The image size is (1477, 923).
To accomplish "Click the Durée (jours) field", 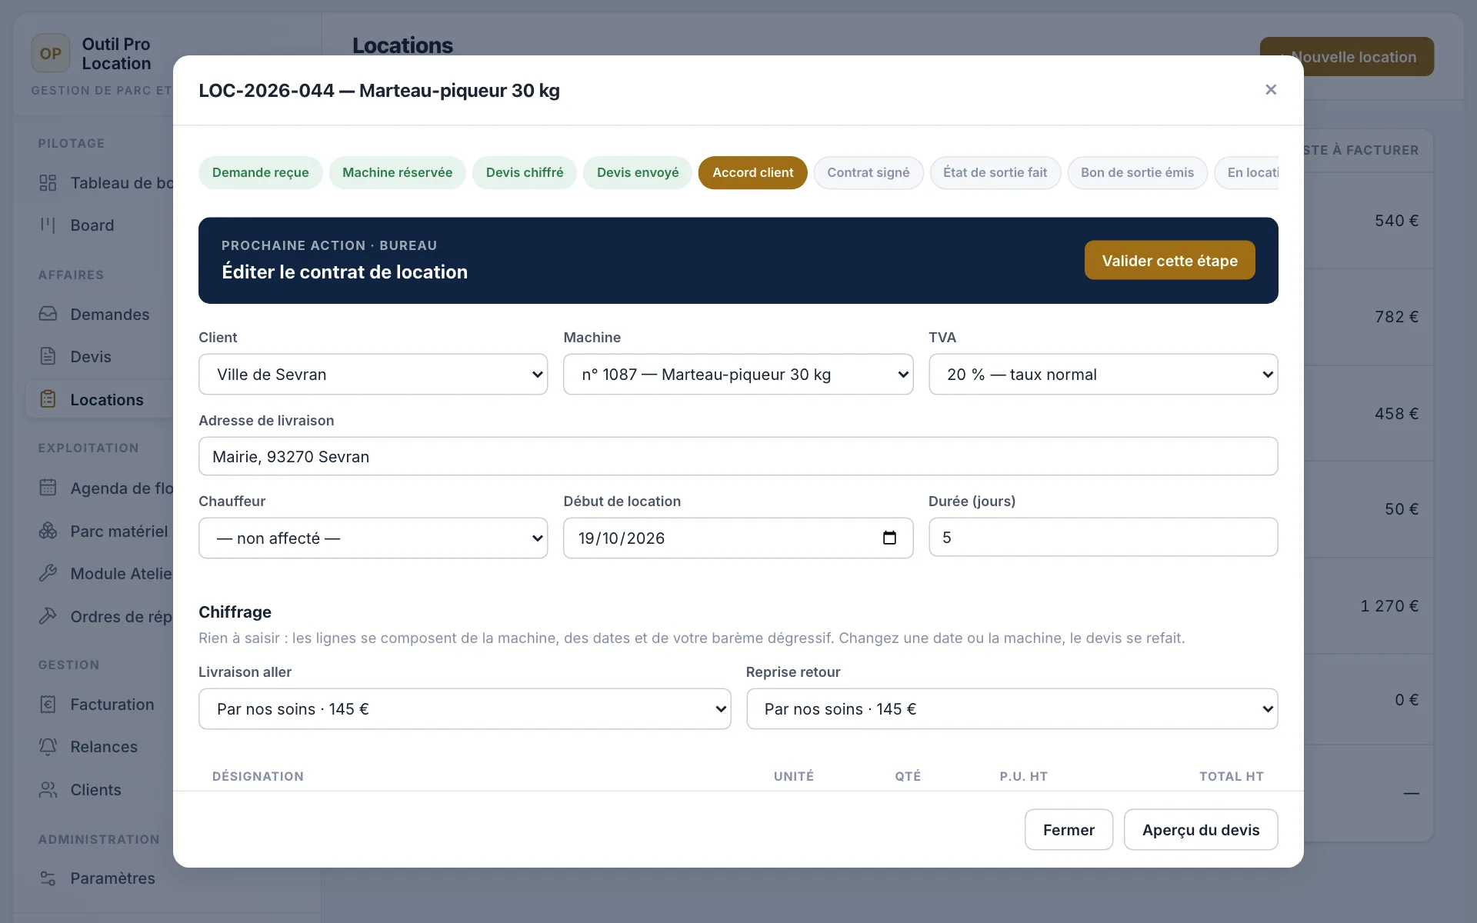I will point(1103,537).
